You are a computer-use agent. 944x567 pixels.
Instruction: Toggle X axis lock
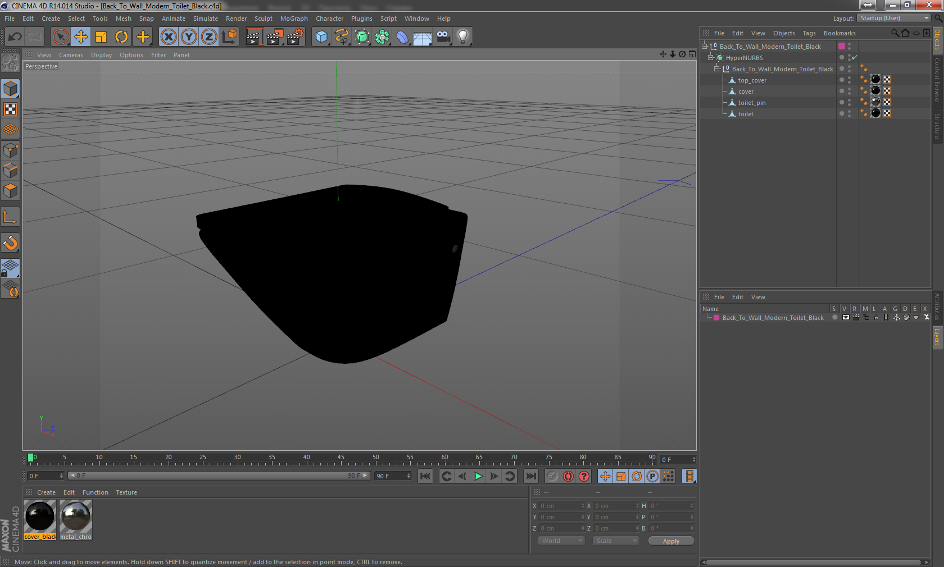168,37
